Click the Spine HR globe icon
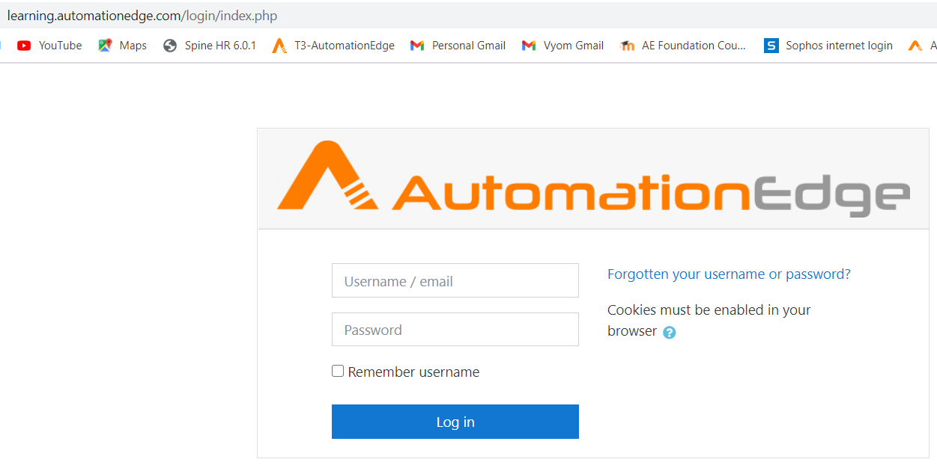 pos(170,46)
